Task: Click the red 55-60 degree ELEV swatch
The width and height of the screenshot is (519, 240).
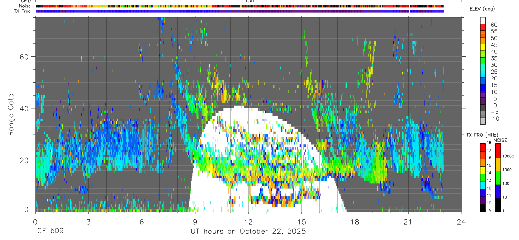Action: pos(483,27)
